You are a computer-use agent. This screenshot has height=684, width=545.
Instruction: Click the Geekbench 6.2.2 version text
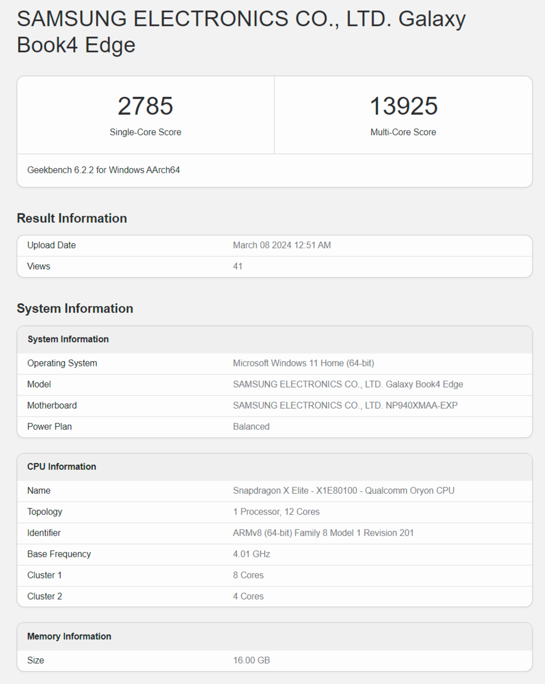click(104, 170)
